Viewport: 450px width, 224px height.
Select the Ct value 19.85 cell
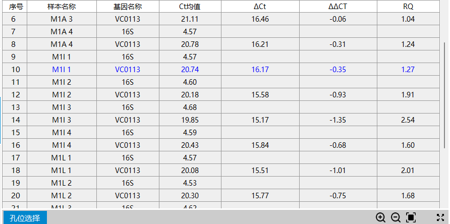click(190, 120)
